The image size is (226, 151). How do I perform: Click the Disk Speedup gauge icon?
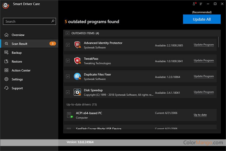[77, 92]
